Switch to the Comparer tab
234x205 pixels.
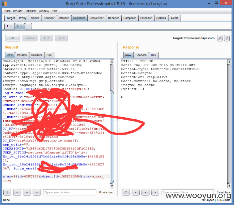point(130,18)
